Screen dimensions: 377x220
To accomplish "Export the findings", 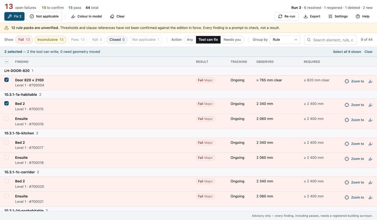I will [312, 16].
